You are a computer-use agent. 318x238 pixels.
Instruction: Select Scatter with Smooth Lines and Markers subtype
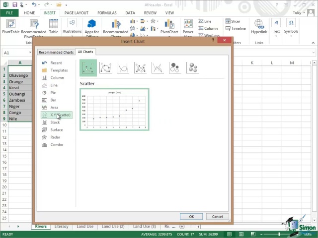(105, 67)
